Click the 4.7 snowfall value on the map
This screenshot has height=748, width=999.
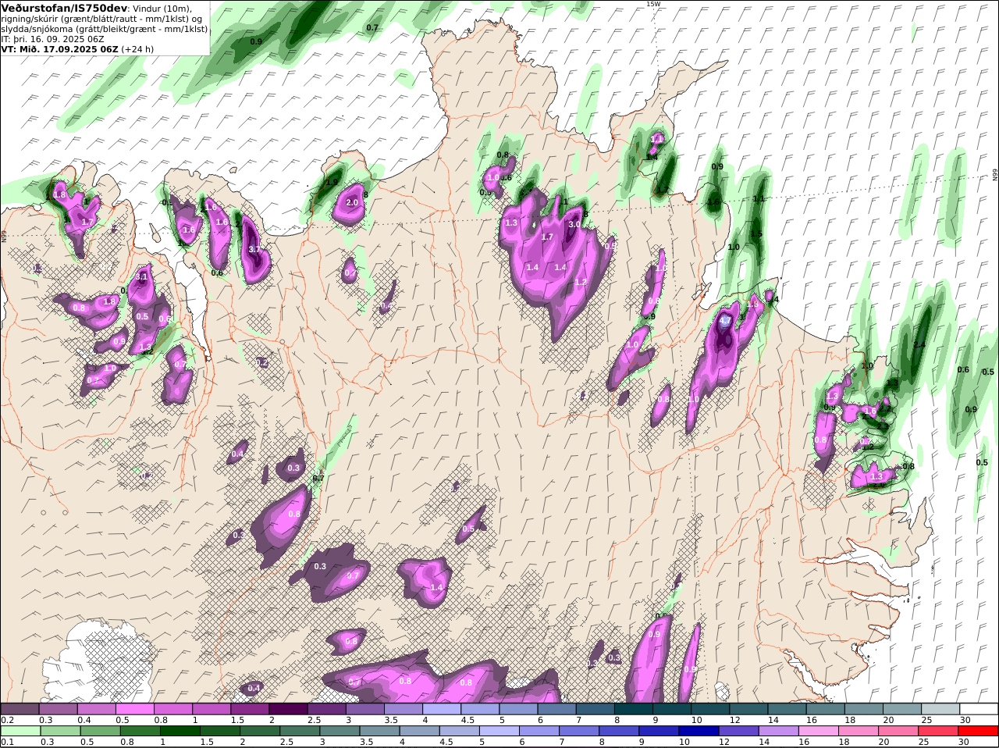(725, 321)
